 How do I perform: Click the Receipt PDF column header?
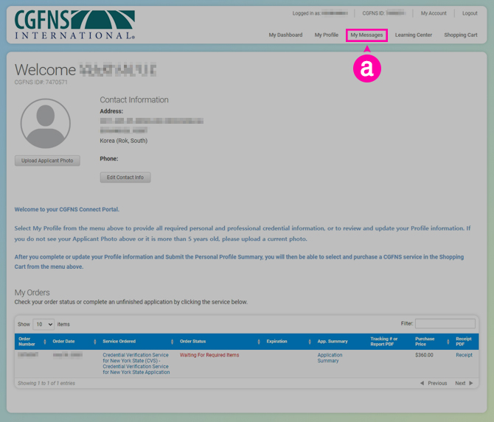[464, 342]
